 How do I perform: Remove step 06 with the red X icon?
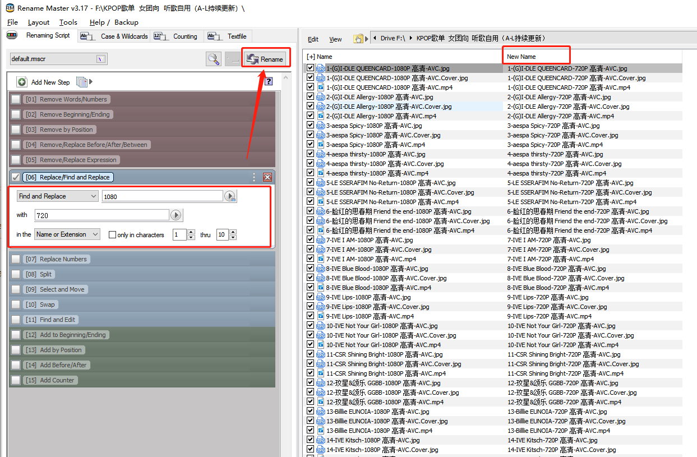coord(267,177)
